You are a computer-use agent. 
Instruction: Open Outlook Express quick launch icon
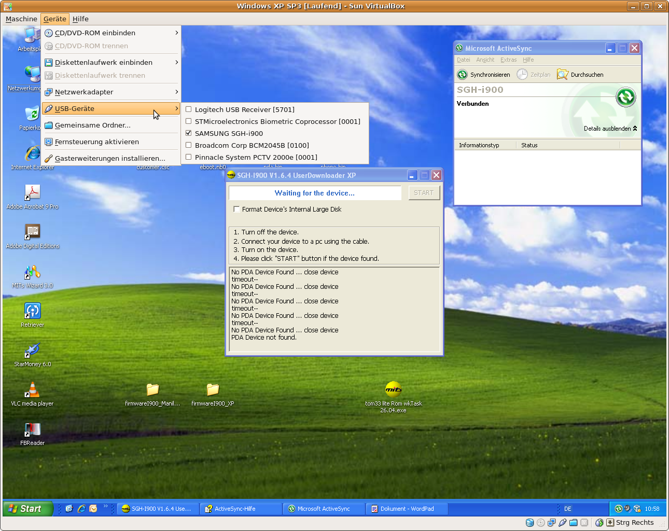click(93, 509)
